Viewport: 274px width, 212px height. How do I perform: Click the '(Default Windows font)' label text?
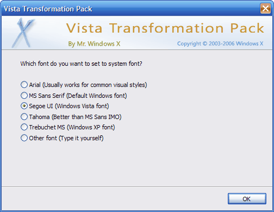(97, 96)
